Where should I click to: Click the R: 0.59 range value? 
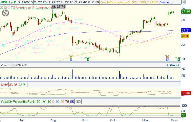93,2
